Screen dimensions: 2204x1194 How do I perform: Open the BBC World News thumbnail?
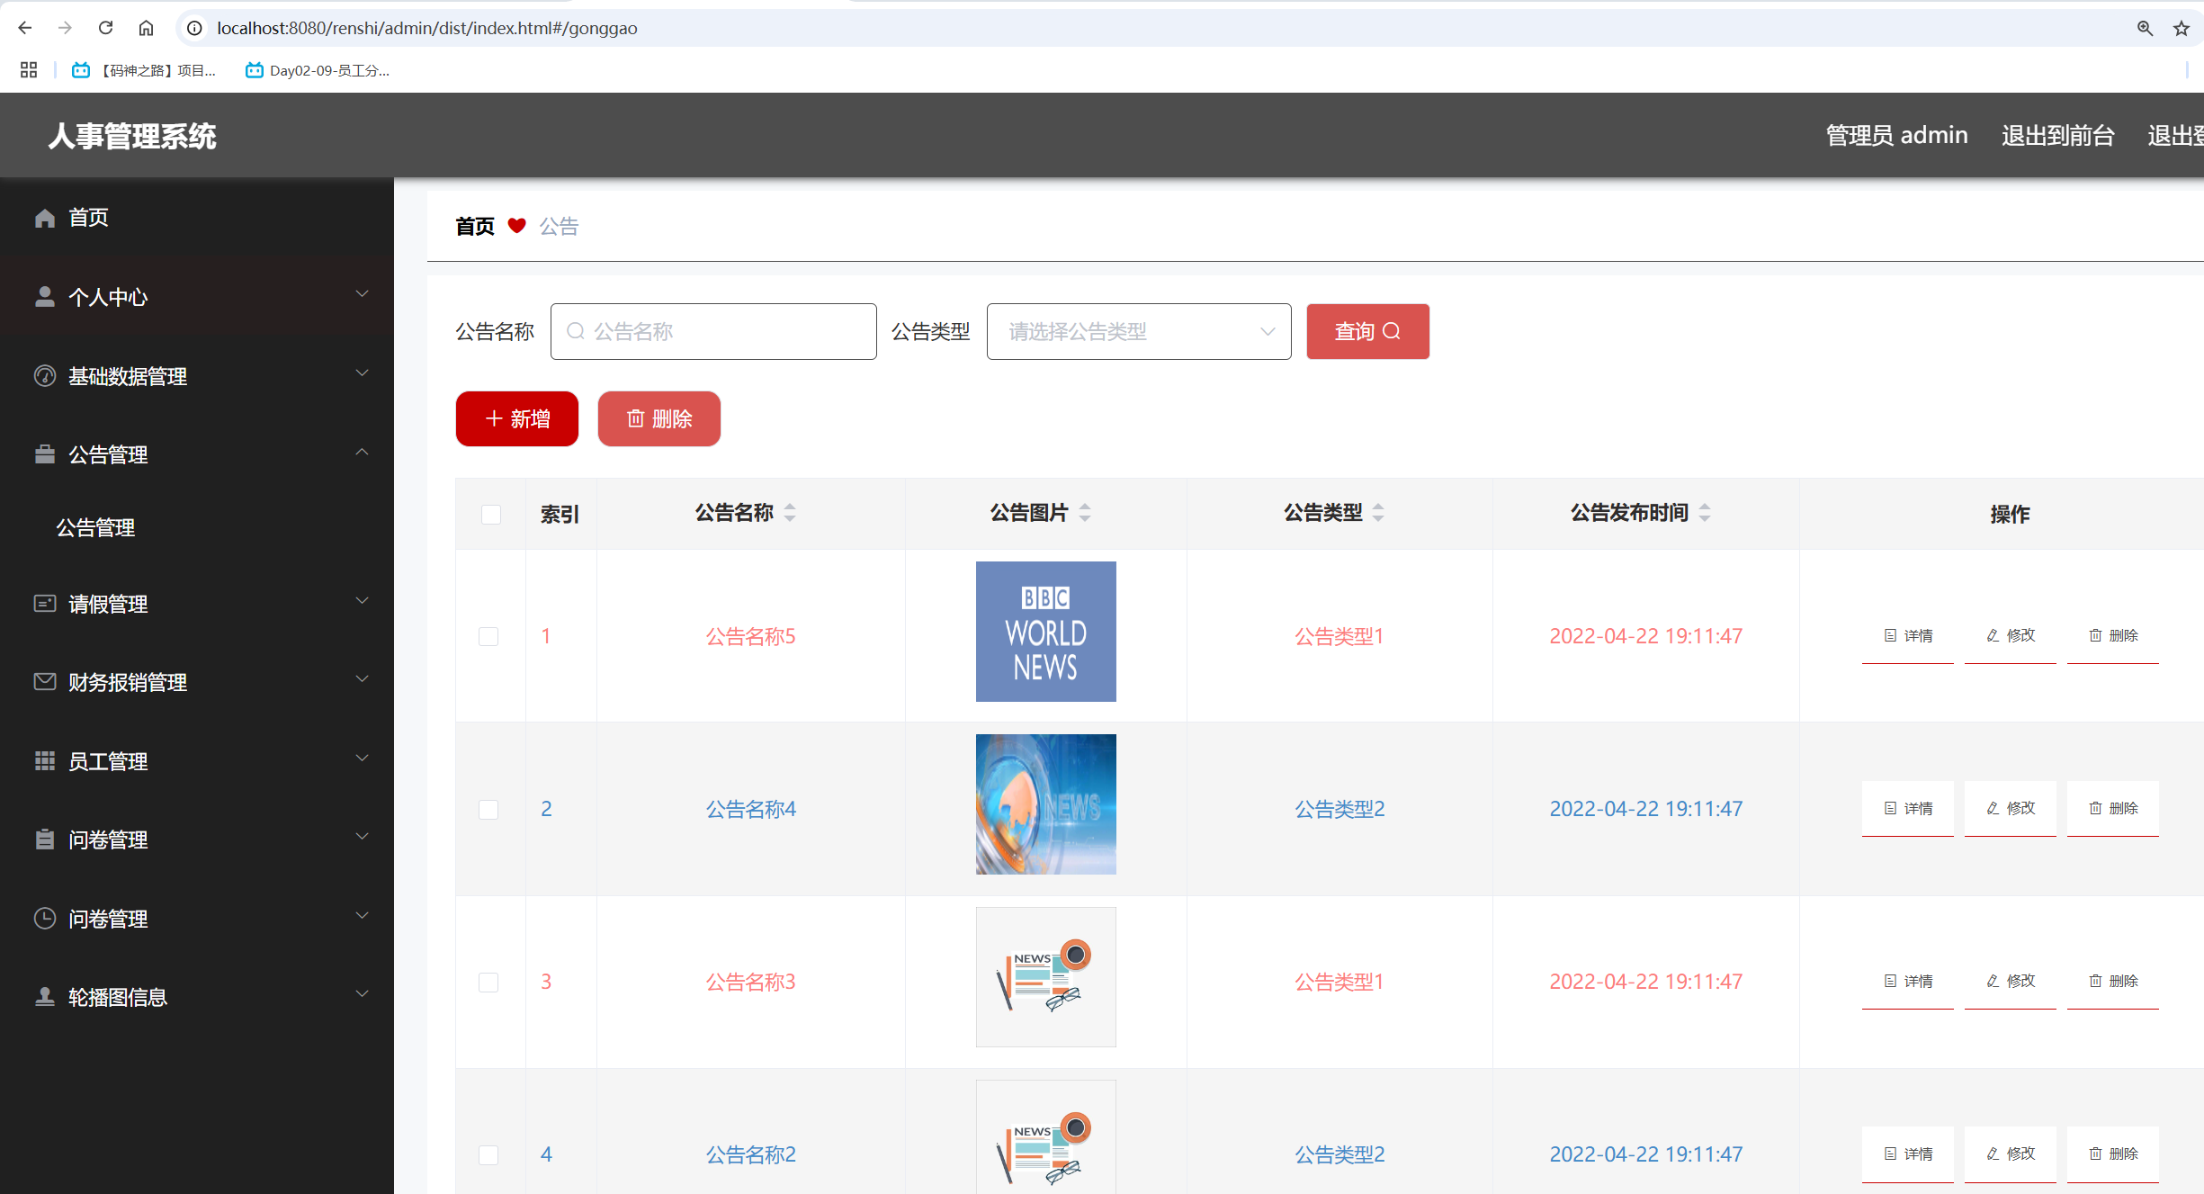click(x=1046, y=632)
